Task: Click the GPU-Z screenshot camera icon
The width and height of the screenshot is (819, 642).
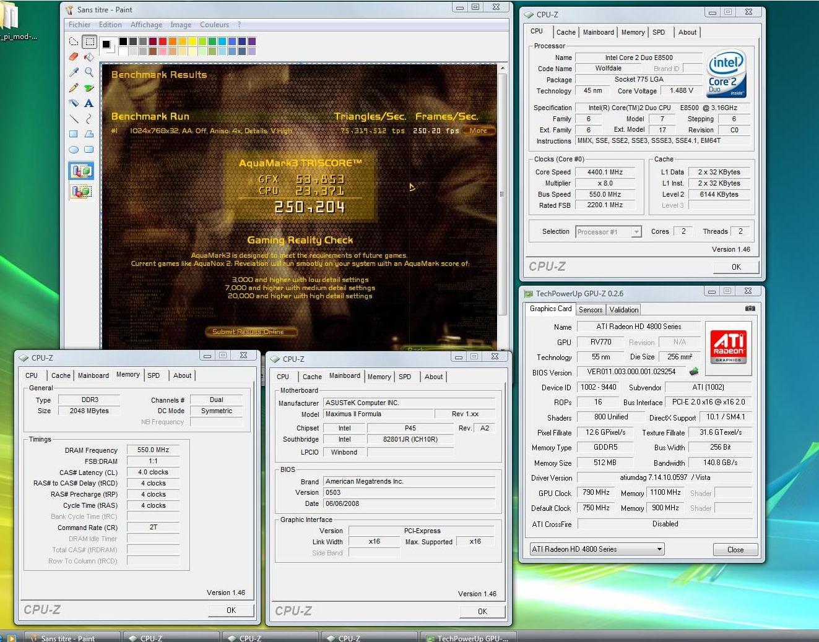Action: pyautogui.click(x=750, y=309)
